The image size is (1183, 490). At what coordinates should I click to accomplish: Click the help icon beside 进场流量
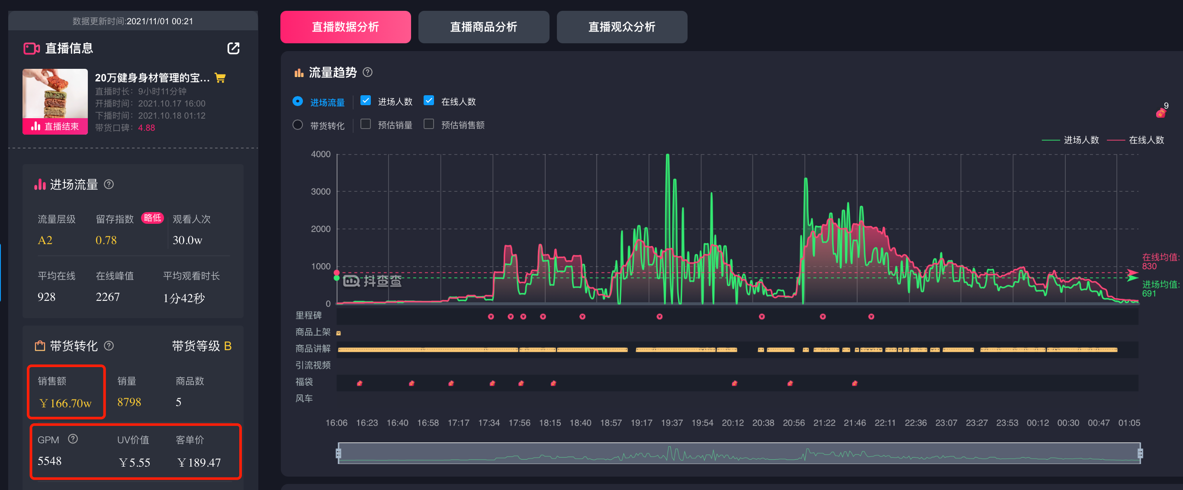tap(109, 184)
